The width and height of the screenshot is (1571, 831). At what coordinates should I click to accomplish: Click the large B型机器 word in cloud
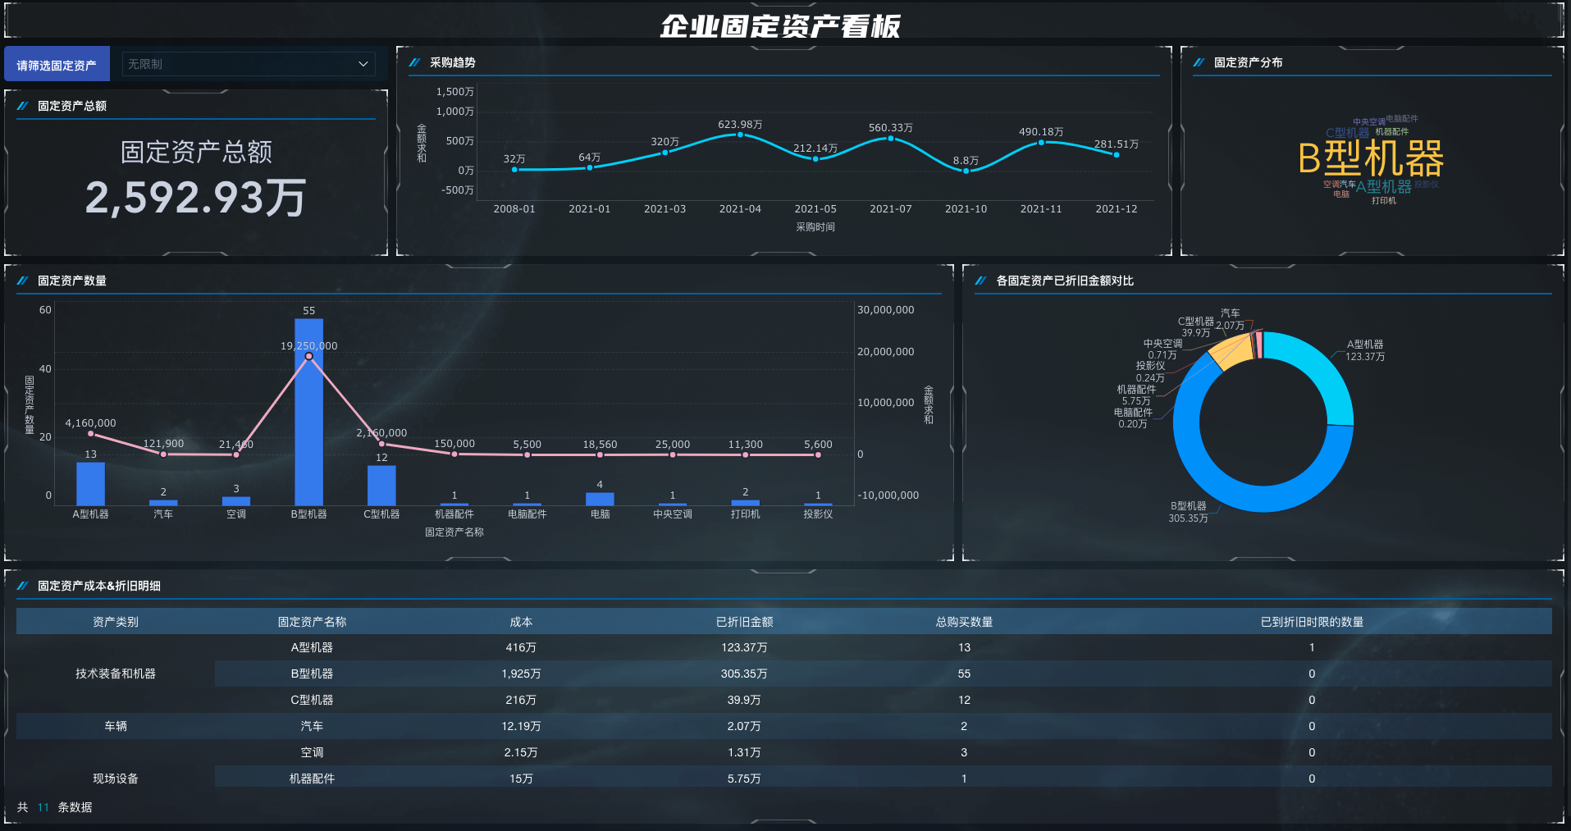pos(1371,158)
